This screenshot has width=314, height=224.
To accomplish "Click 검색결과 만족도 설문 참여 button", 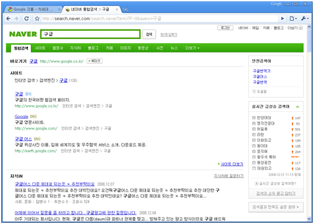I will tap(276, 207).
